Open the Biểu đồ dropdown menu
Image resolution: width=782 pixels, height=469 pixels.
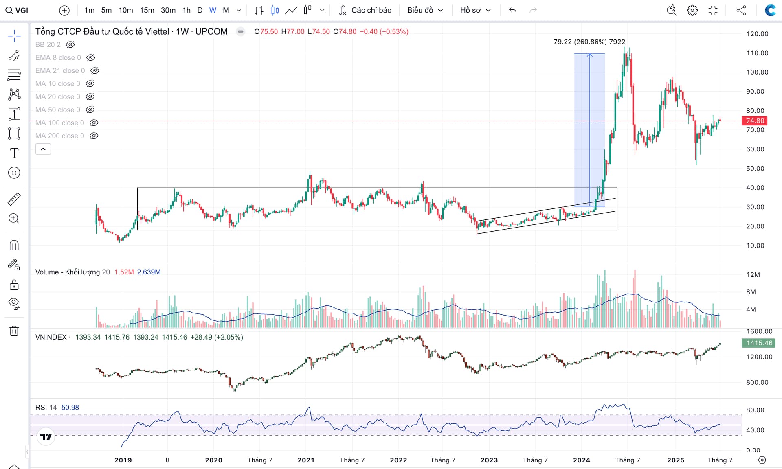tap(425, 10)
